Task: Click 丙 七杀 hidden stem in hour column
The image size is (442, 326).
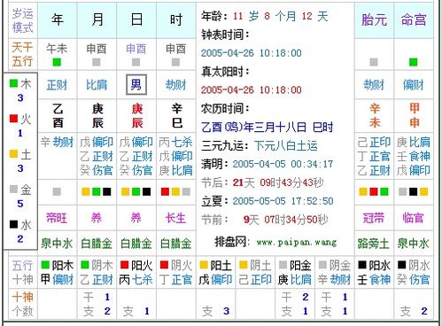Action: pos(175,143)
